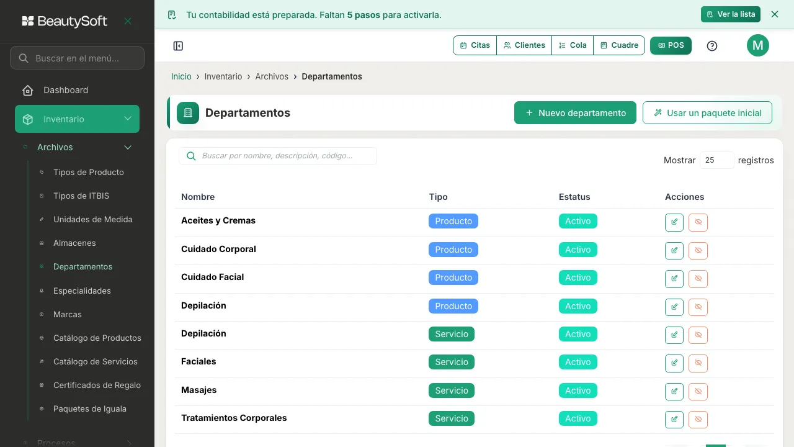
Task: Click Ver la lista button
Action: (x=731, y=14)
